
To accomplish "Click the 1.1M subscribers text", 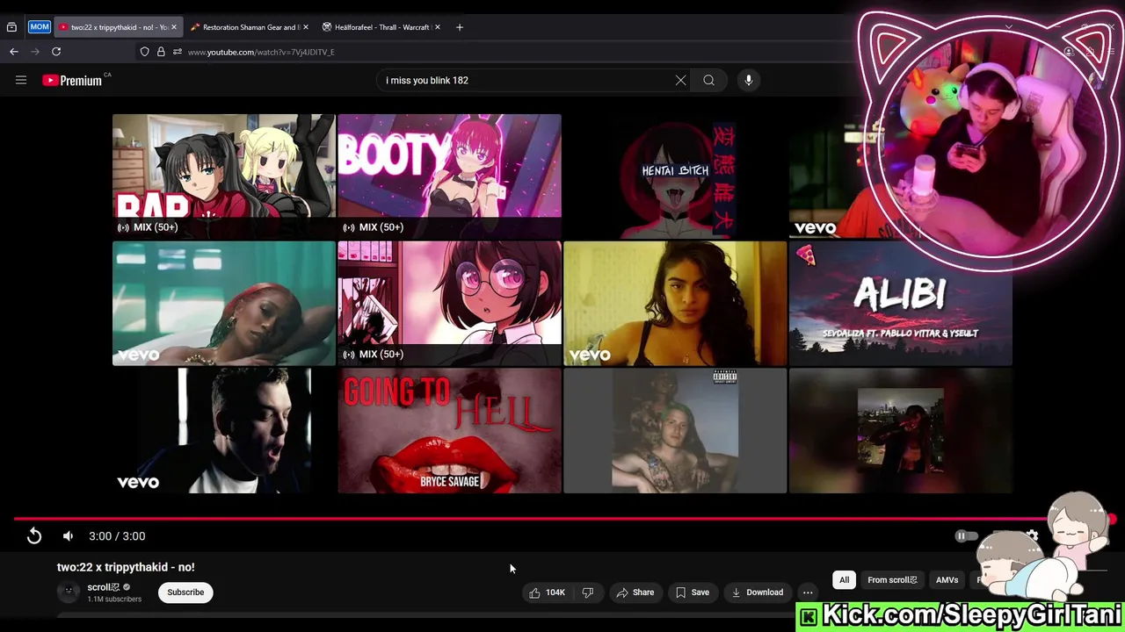I will coord(114,600).
